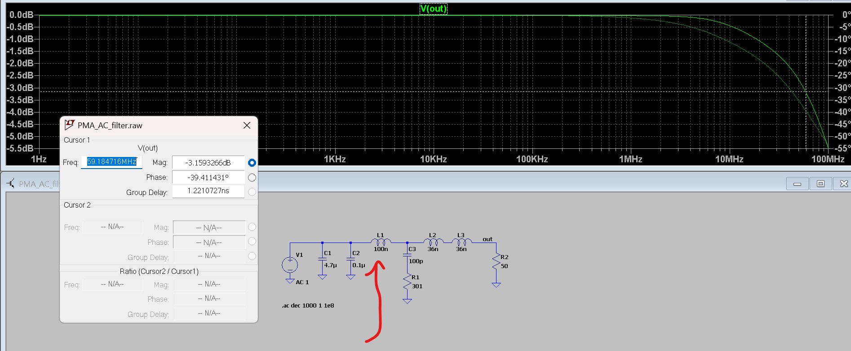The image size is (851, 351).
Task: Click the 10KHz frequency axis label
Action: click(x=434, y=159)
